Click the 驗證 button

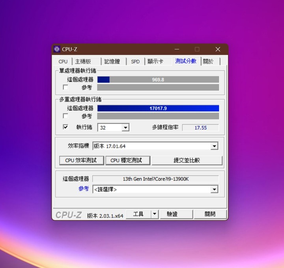coord(176,214)
